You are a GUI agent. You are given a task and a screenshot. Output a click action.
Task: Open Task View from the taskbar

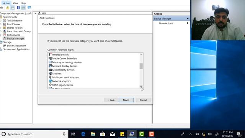click(73, 134)
